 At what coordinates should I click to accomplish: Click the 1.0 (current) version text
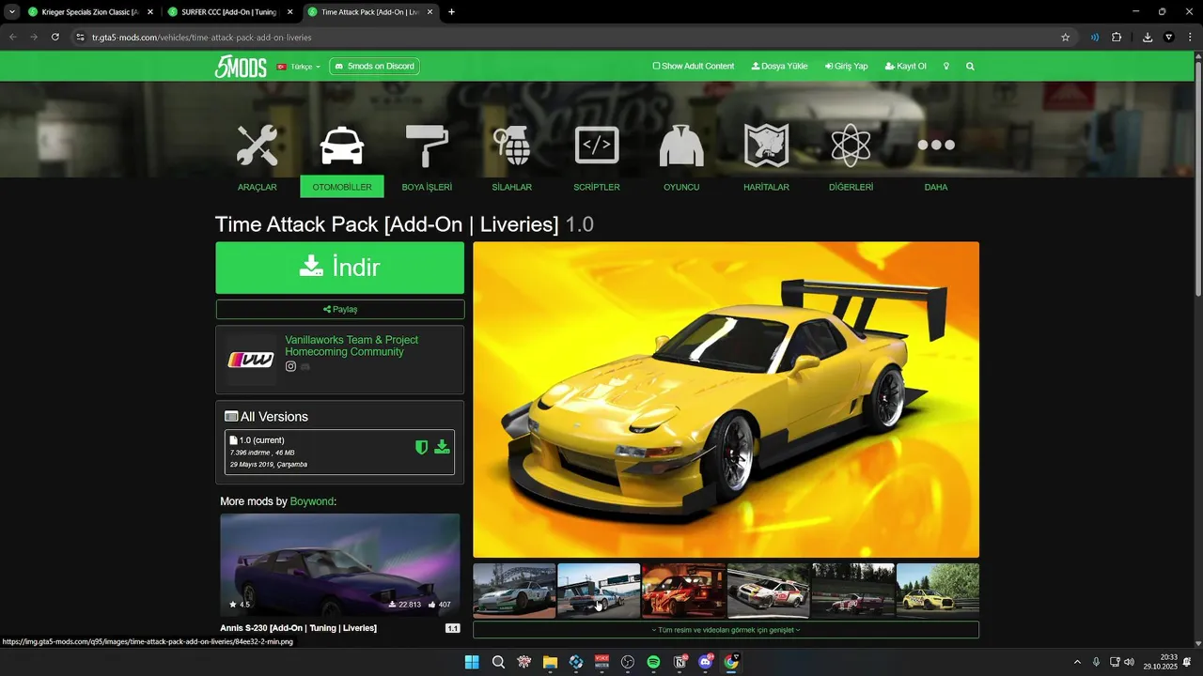click(261, 440)
